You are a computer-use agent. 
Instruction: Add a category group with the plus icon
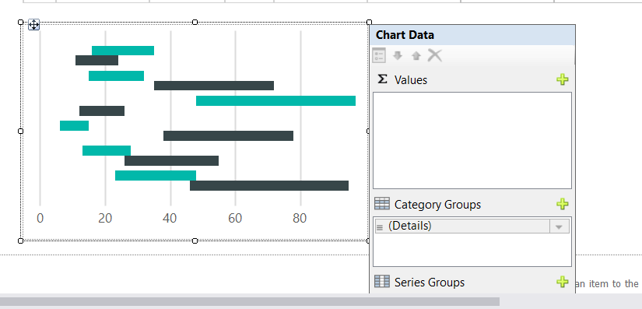(x=563, y=204)
